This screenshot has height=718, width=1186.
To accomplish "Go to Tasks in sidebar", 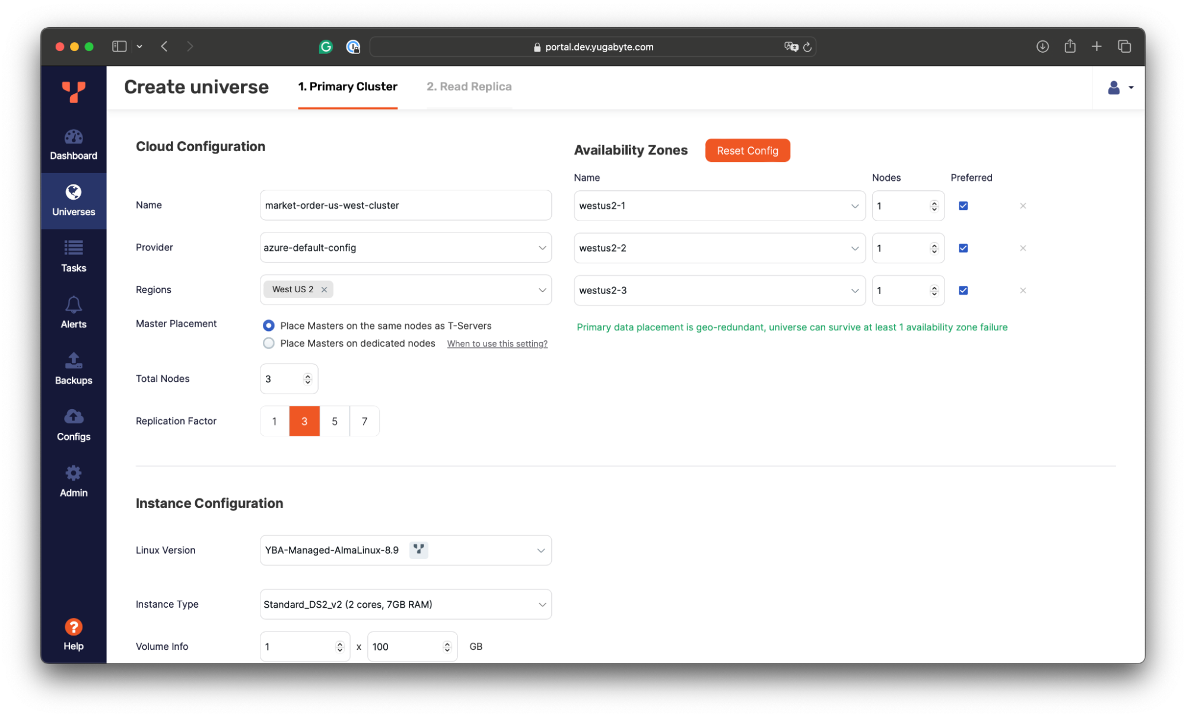I will (x=74, y=256).
